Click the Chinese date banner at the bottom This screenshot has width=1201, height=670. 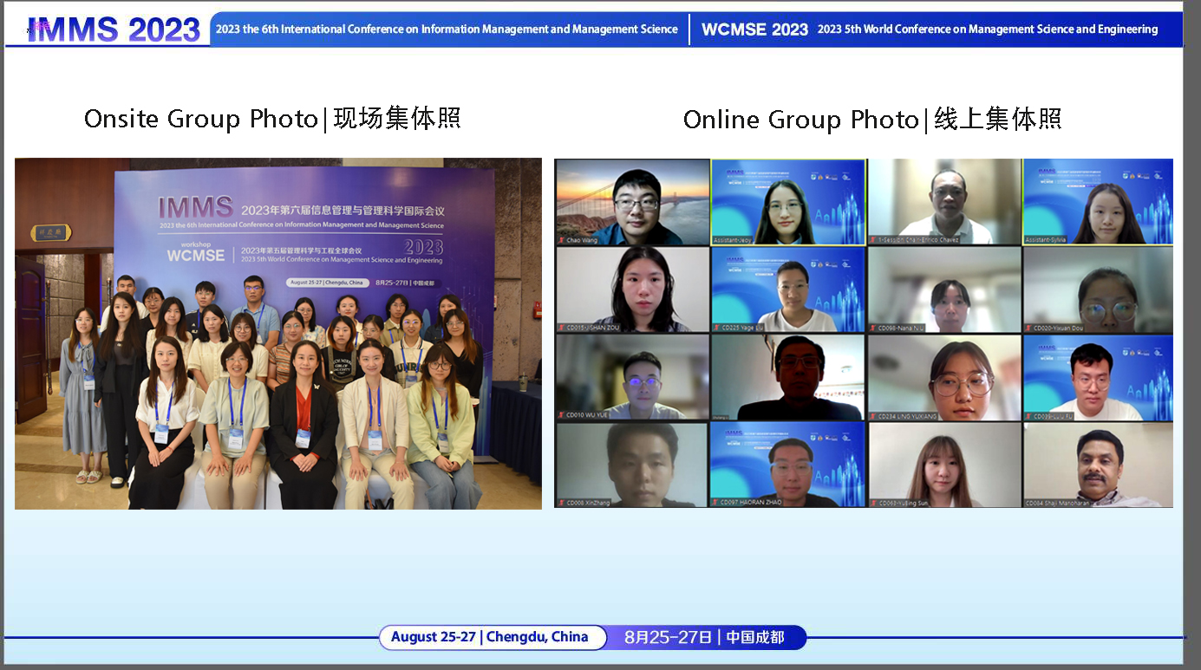pyautogui.click(x=705, y=637)
